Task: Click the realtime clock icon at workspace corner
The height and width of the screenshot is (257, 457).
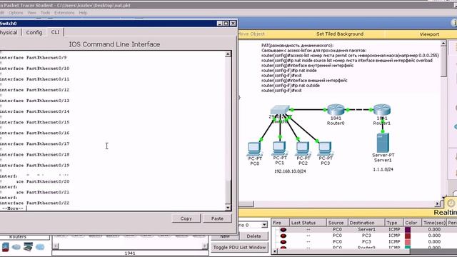Action: tap(451, 203)
